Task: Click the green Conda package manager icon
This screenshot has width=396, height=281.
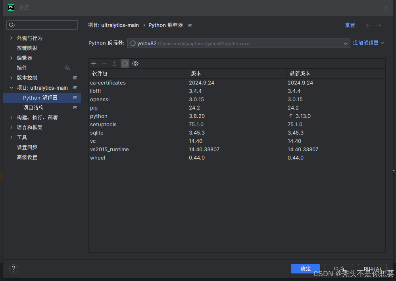Action: [125, 64]
